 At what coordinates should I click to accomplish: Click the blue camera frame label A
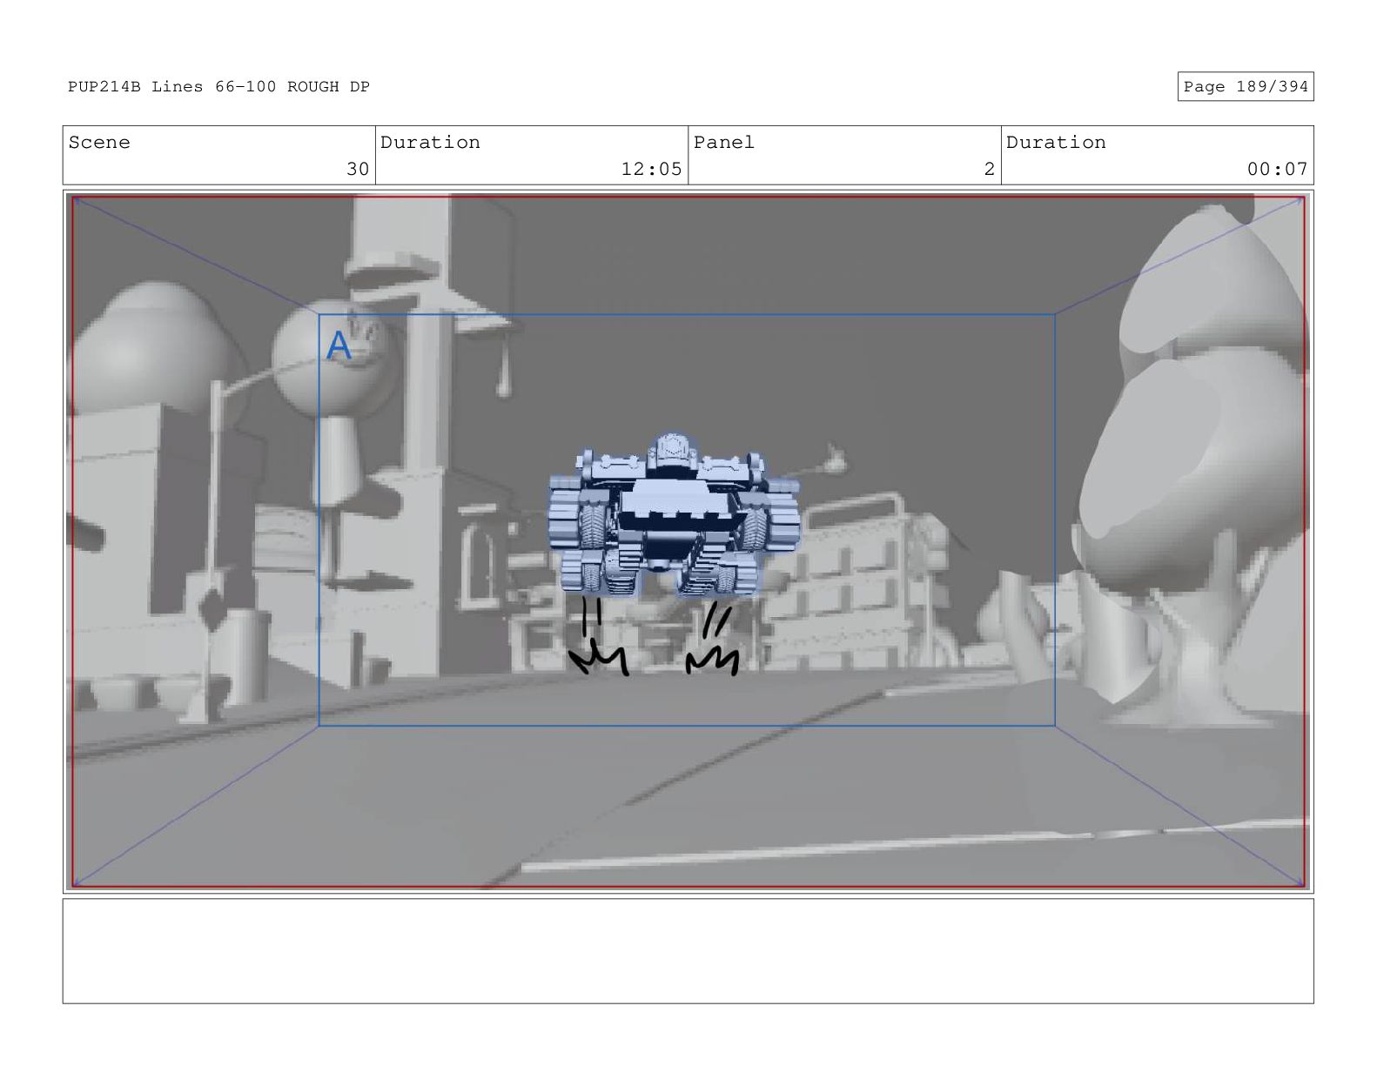point(339,346)
